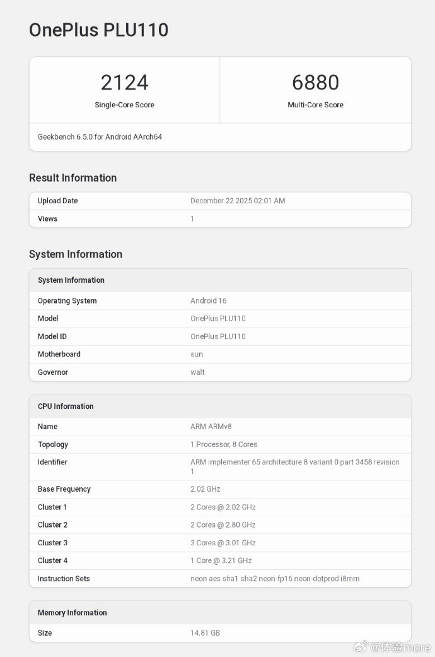Select the ARM ARMv8 processor name
435x657 pixels.
pos(211,427)
